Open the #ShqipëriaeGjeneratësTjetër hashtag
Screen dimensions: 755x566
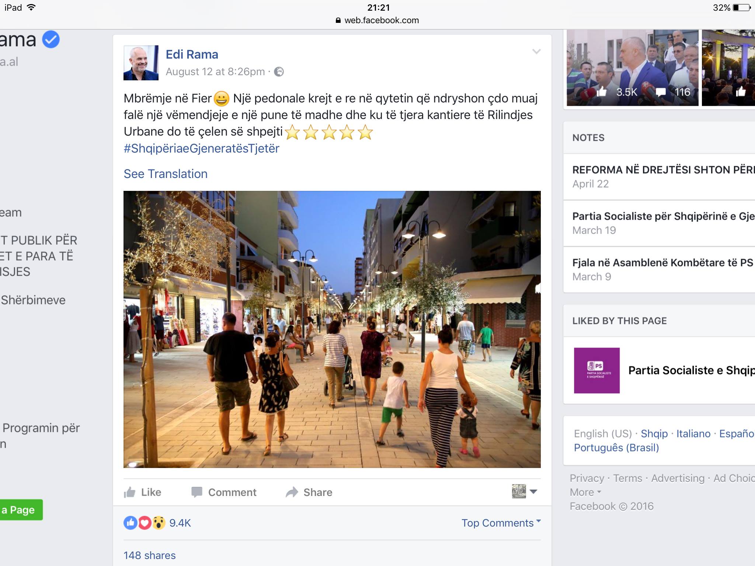click(201, 148)
